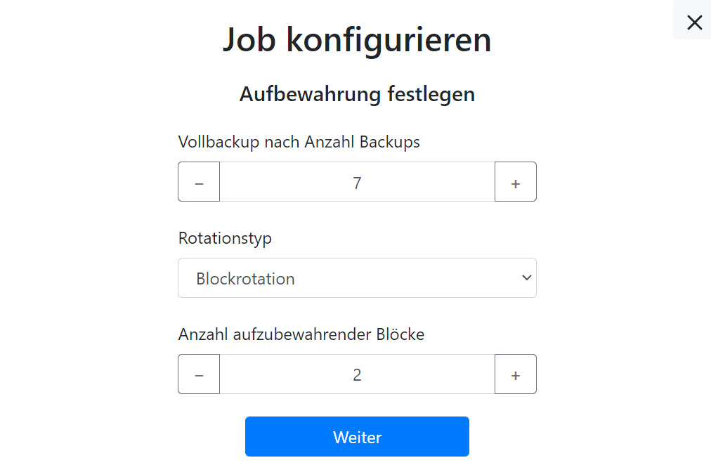The height and width of the screenshot is (472, 711).
Task: Decrease the Vollbackup backup count
Action: 199,182
